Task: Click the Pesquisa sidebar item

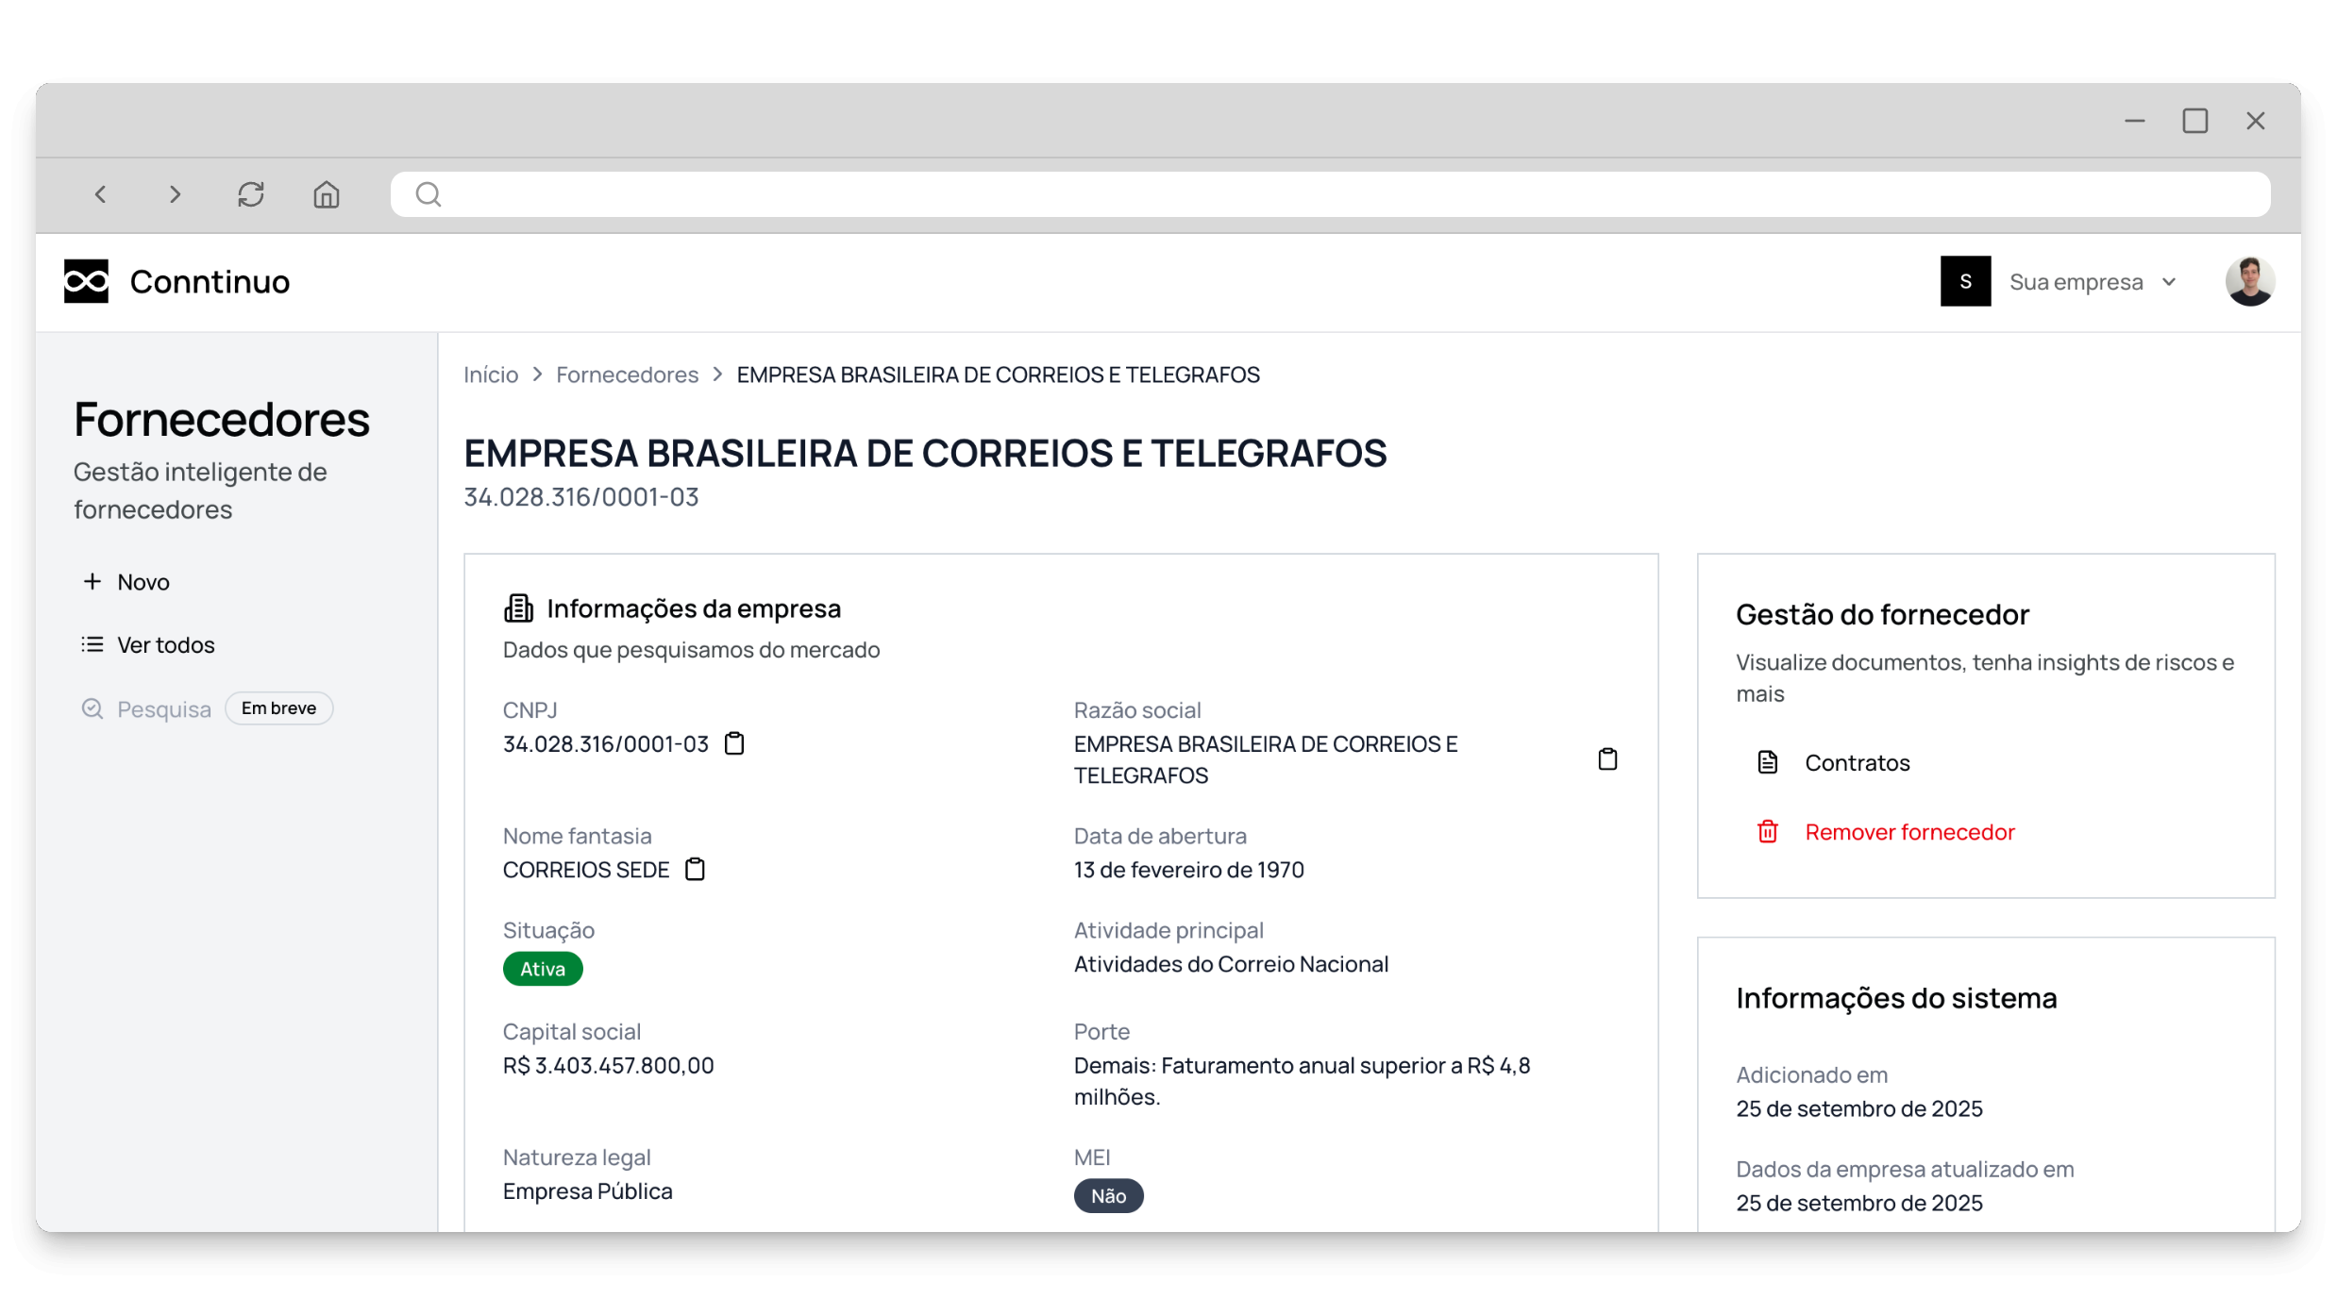Action: 163,709
